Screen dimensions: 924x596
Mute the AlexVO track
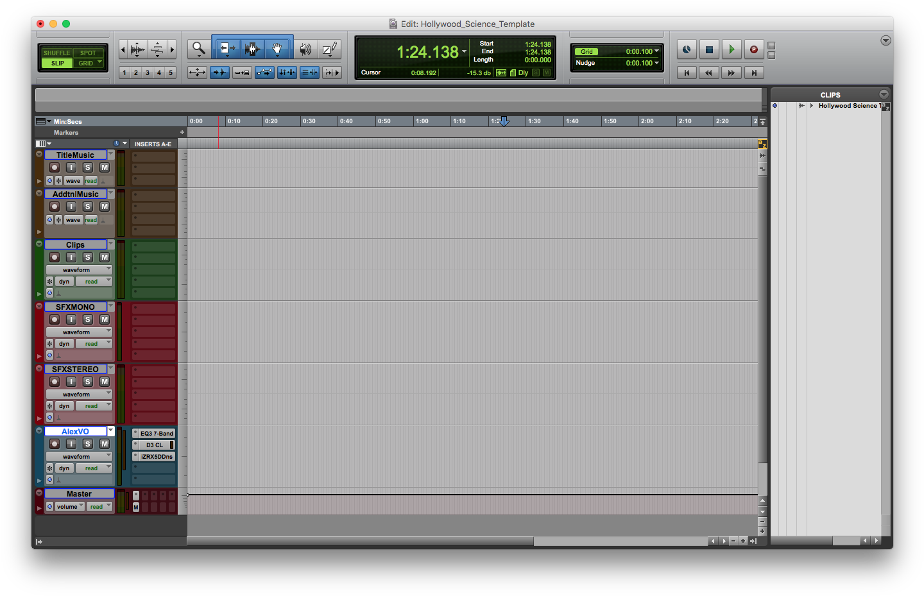point(105,444)
